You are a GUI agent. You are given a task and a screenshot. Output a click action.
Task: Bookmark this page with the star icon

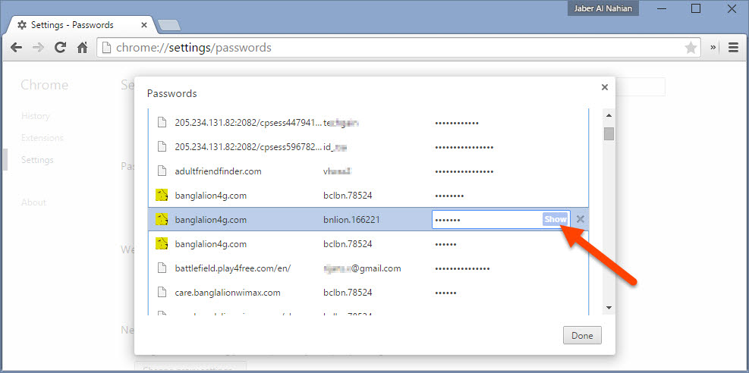point(691,47)
